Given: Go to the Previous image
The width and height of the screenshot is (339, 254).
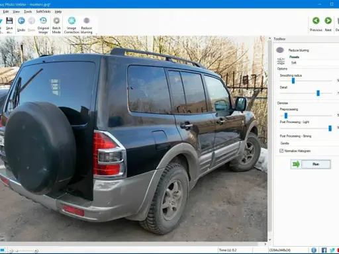Looking at the screenshot, I should point(316,24).
